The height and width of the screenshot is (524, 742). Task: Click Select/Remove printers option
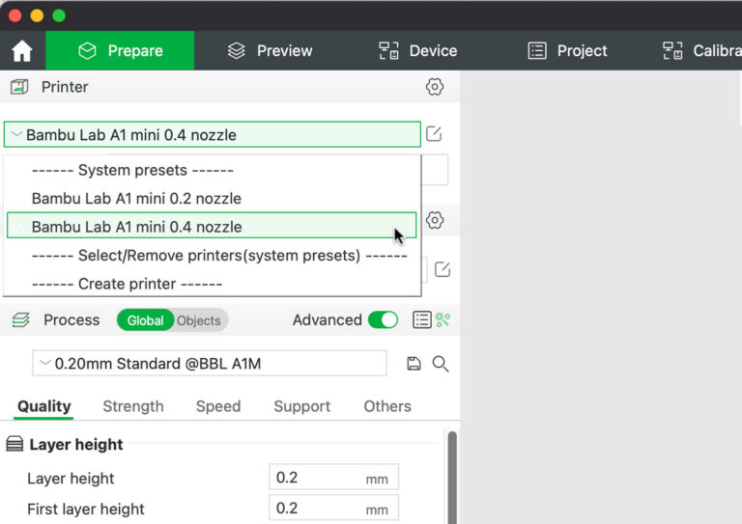tap(219, 256)
